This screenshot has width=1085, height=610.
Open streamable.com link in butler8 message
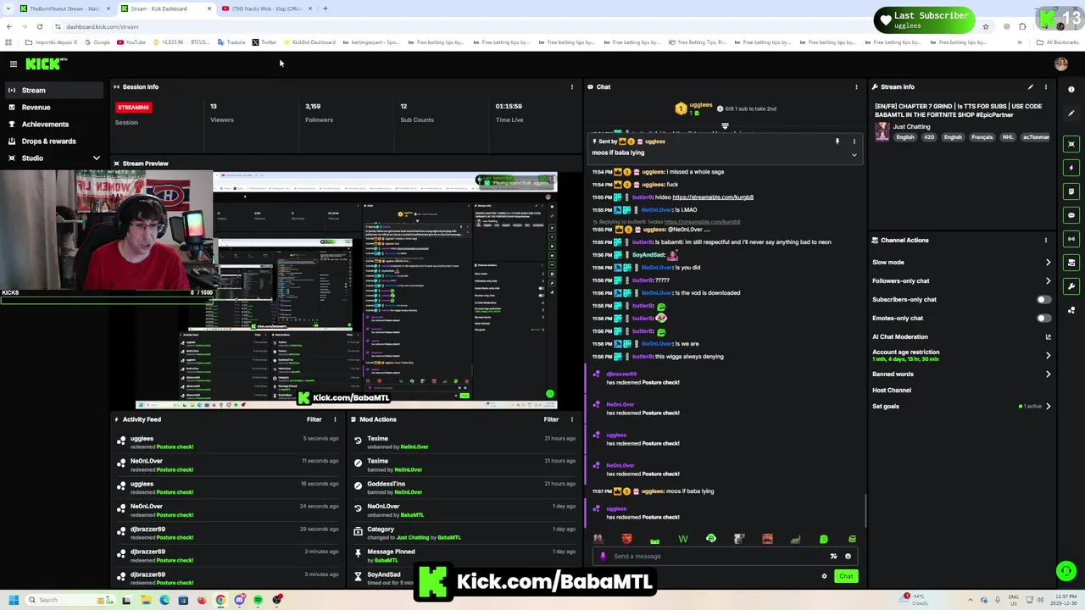tap(713, 197)
